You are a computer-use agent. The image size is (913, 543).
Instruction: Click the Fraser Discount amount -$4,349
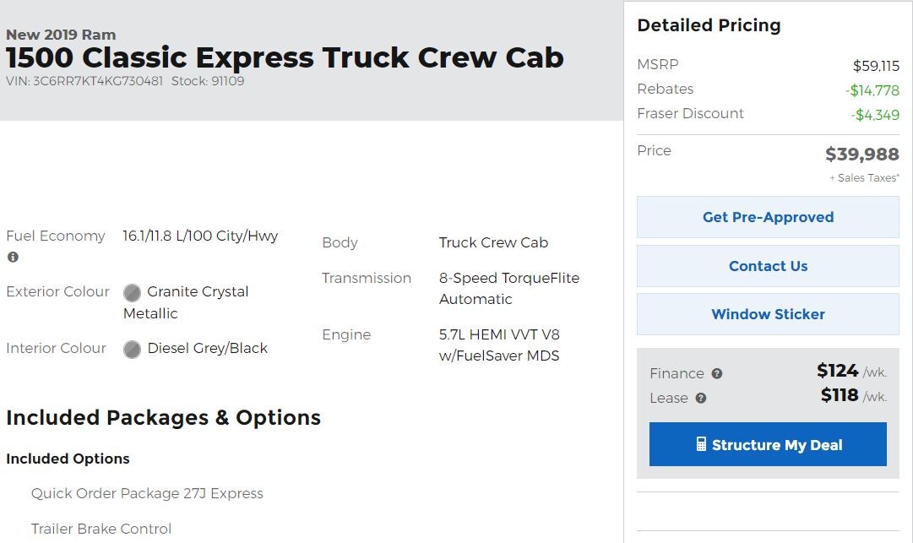tap(874, 115)
